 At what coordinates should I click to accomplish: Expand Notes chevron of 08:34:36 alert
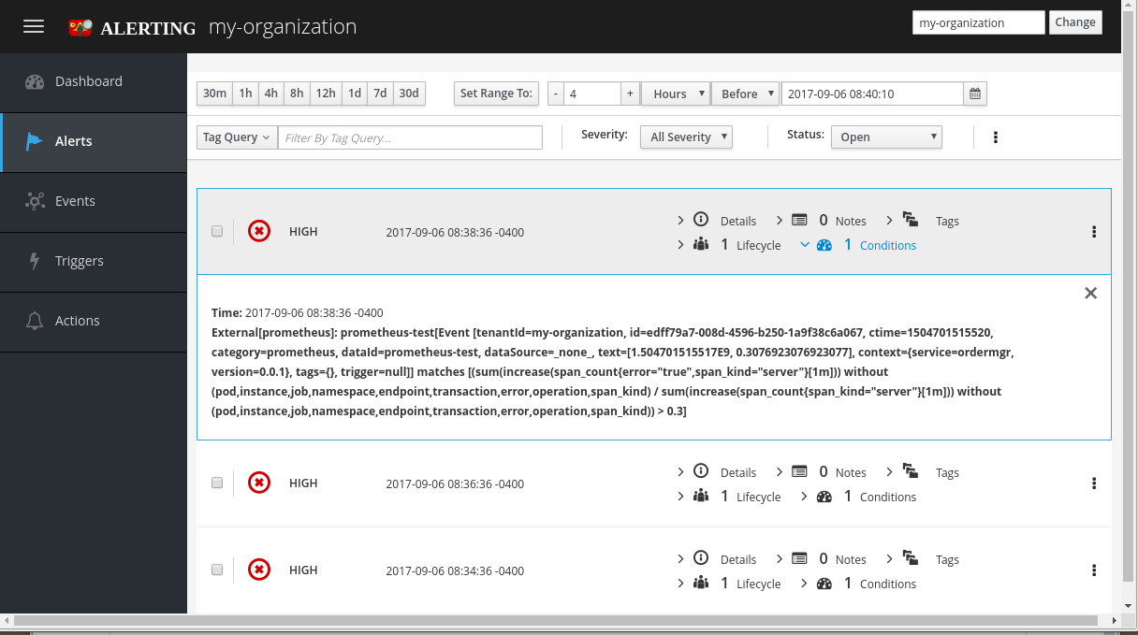pos(780,558)
